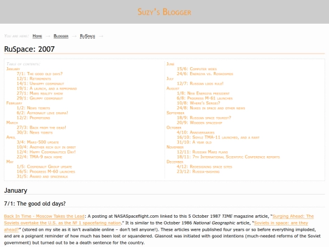This screenshot has height=247, width=329.
Task: Open entry 18/9: Russian space tourist?
Action: [x=203, y=118]
